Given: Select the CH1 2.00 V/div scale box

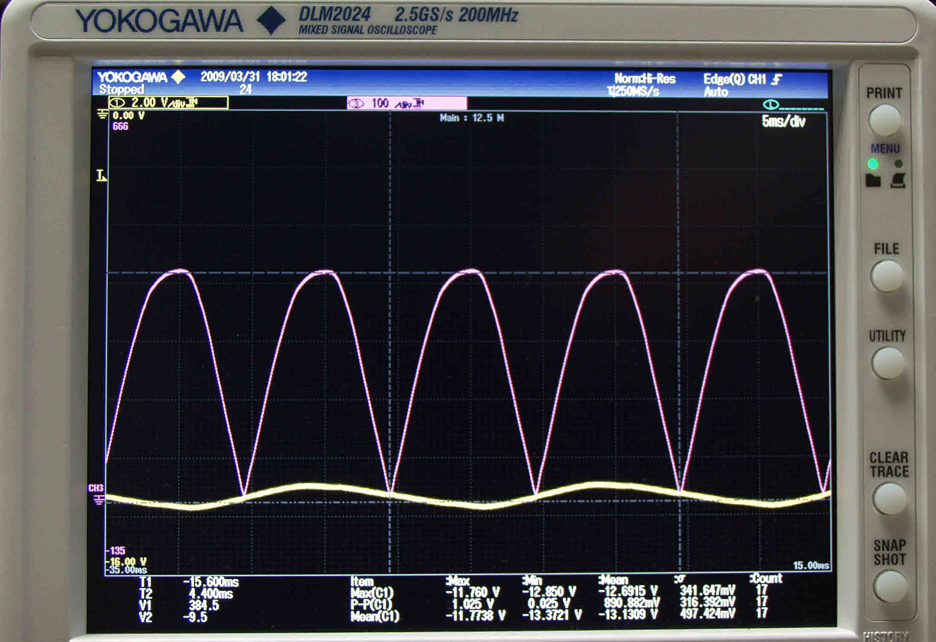Looking at the screenshot, I should pos(168,103).
